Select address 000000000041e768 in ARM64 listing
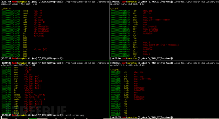This screenshot has width=219, height=119. (11, 11)
